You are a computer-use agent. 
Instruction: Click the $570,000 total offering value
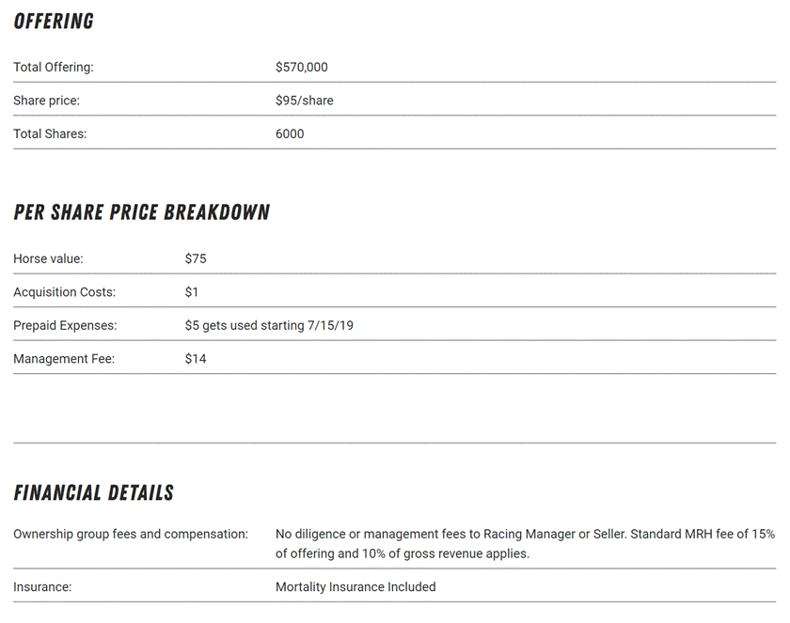(x=301, y=68)
